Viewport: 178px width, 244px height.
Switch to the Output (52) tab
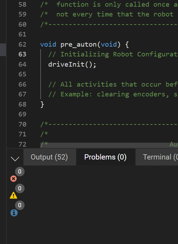[49, 157]
